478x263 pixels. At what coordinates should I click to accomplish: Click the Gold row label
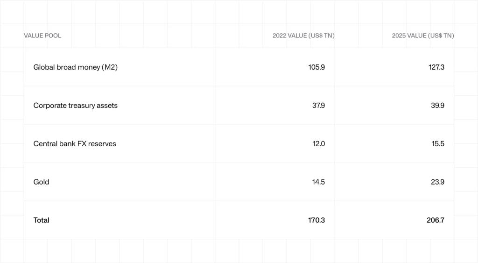click(41, 182)
